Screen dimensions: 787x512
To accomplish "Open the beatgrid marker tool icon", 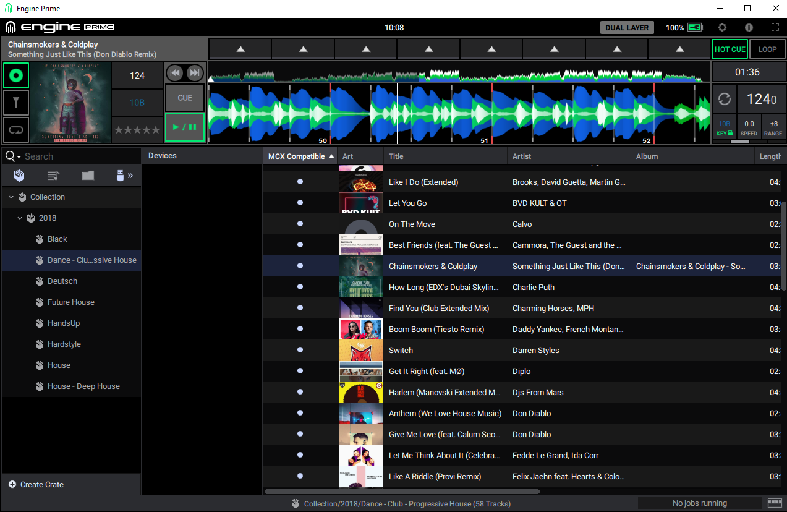I will [x=16, y=103].
